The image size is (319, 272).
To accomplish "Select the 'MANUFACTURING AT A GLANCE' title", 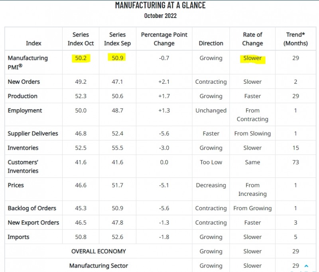I will click(x=160, y=5).
